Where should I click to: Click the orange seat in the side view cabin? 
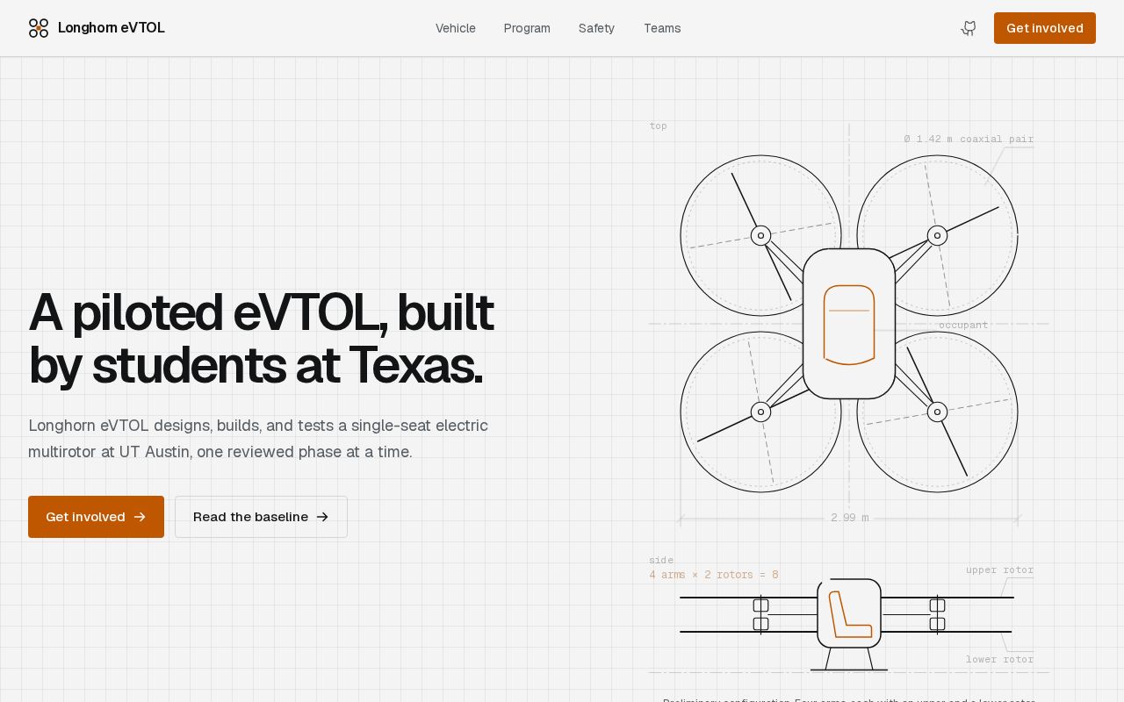pyautogui.click(x=850, y=614)
